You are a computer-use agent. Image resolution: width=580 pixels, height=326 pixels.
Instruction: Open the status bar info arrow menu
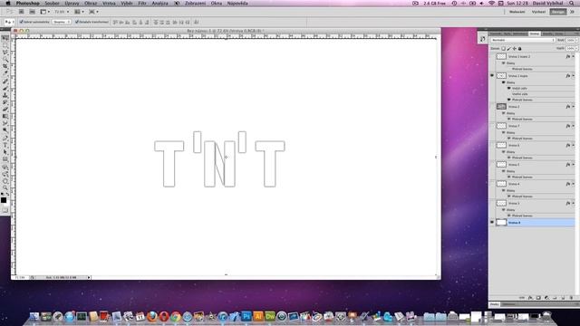[x=89, y=277]
